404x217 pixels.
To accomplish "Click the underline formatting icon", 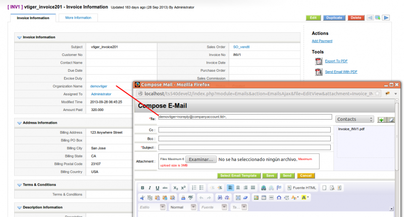I will (x=157, y=188).
